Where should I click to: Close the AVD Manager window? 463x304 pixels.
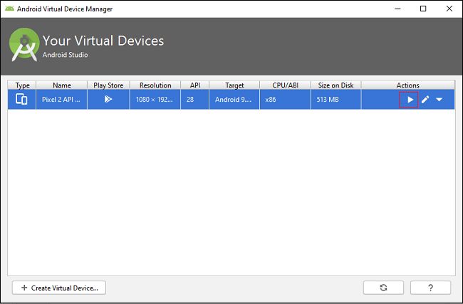(449, 9)
